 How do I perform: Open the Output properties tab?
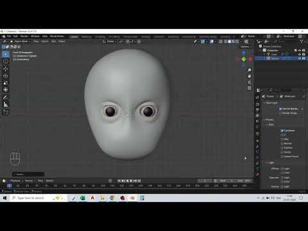[x=257, y=110]
